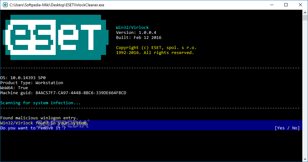Click the 'WoW64: True' line
Viewport: 308px width, 162px height.
click(14, 88)
